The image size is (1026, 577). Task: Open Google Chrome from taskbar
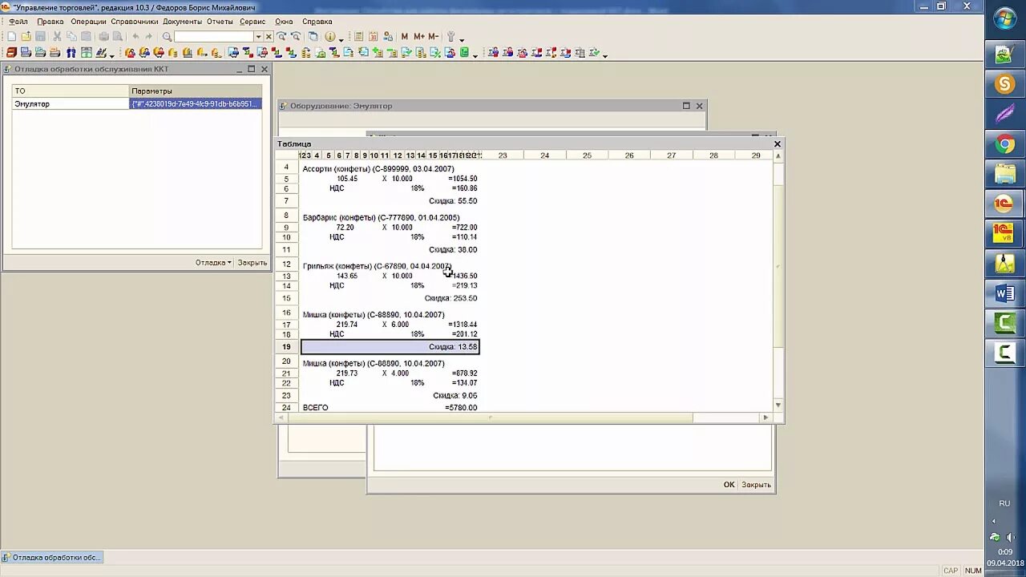tap(1005, 145)
